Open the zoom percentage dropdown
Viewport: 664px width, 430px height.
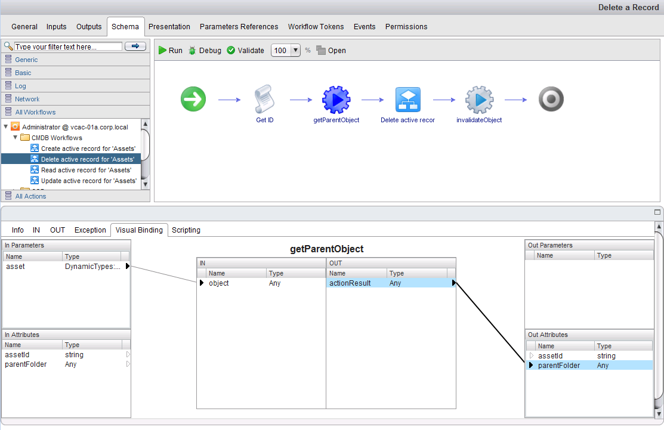pos(295,50)
